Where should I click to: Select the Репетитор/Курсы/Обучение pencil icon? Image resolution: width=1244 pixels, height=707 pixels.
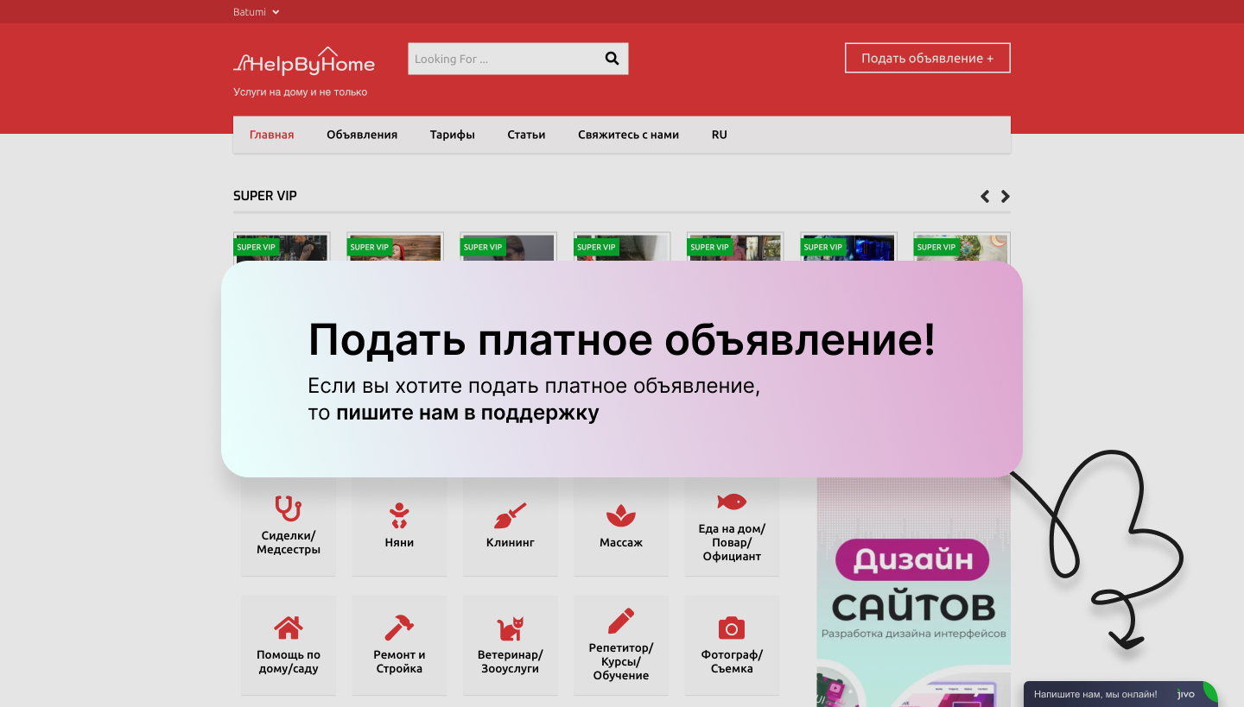coord(620,622)
